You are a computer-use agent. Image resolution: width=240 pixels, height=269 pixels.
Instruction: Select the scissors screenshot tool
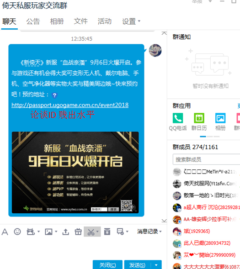(91, 232)
